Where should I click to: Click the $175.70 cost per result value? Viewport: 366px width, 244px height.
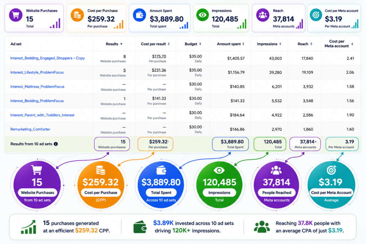click(x=159, y=56)
